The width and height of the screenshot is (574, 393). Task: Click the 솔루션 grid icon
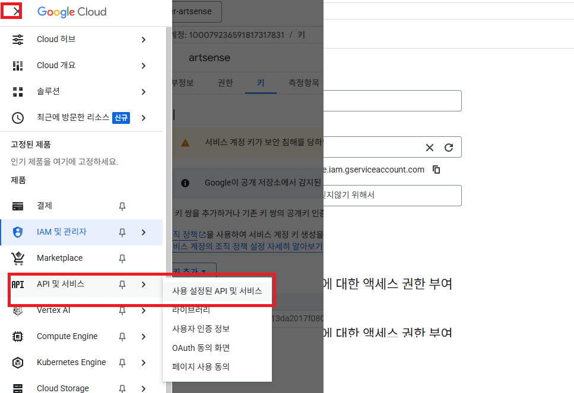(x=18, y=92)
